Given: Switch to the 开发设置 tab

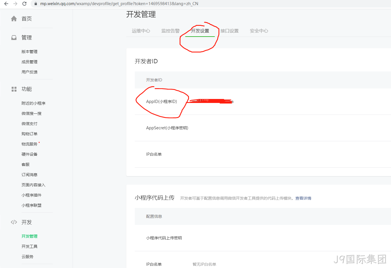Looking at the screenshot, I should tap(200, 31).
